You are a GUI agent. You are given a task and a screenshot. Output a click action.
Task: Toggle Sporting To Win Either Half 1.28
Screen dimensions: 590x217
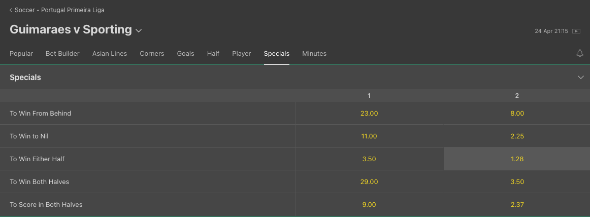click(x=517, y=159)
